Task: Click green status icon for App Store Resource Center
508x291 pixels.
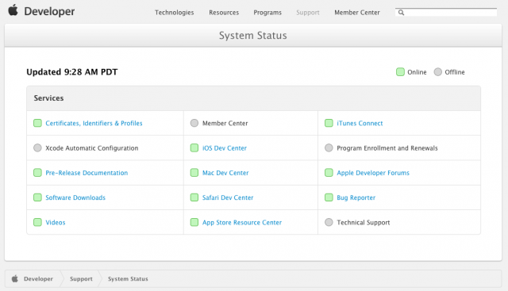Action: tap(194, 222)
